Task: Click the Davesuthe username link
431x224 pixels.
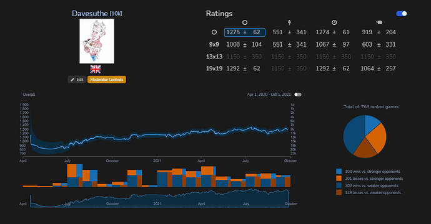Action: tap(90, 14)
